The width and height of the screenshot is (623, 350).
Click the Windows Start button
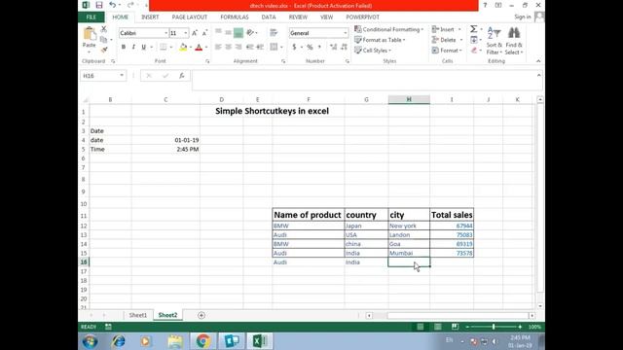pyautogui.click(x=90, y=341)
